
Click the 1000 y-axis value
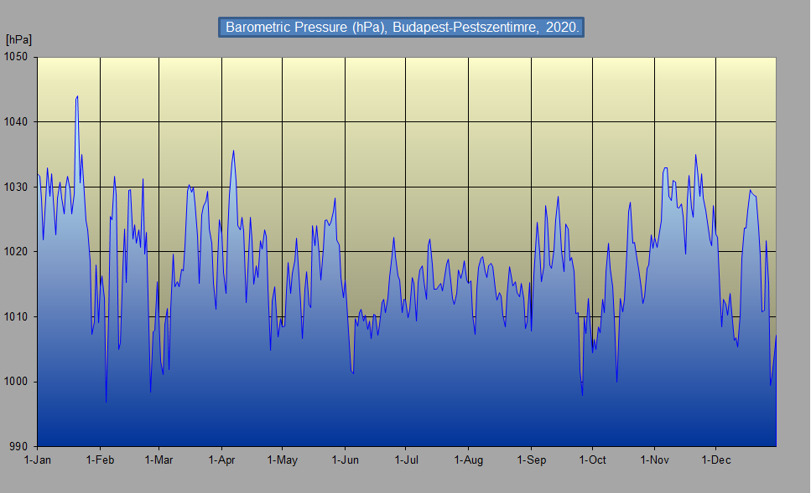pos(17,382)
